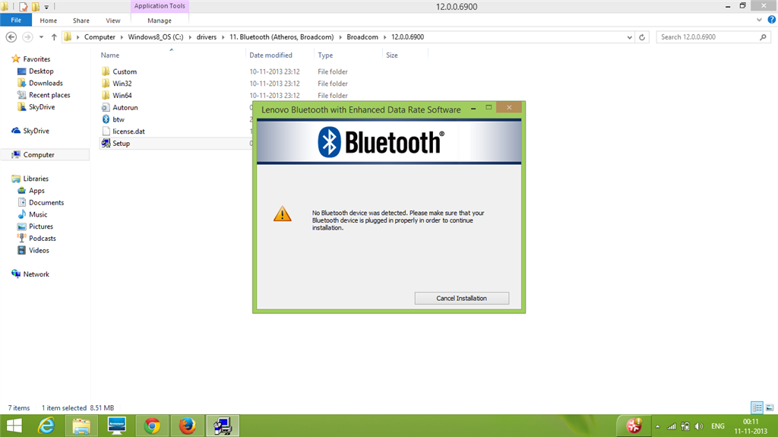Open the Windows Start button
778x437 pixels.
14,426
